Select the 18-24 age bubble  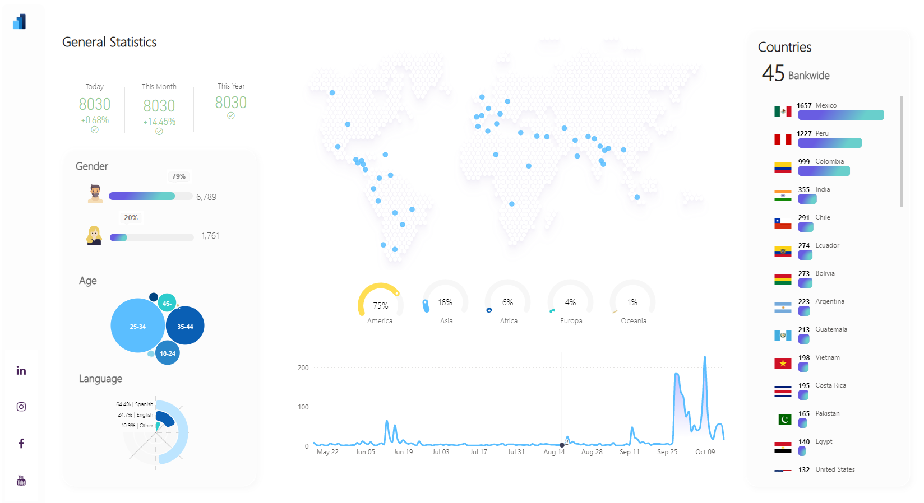coord(167,353)
